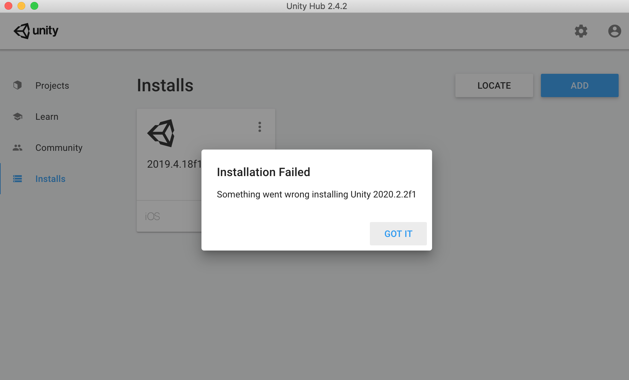Open the three-dot menu on the install tile
The width and height of the screenshot is (629, 380).
pos(259,127)
